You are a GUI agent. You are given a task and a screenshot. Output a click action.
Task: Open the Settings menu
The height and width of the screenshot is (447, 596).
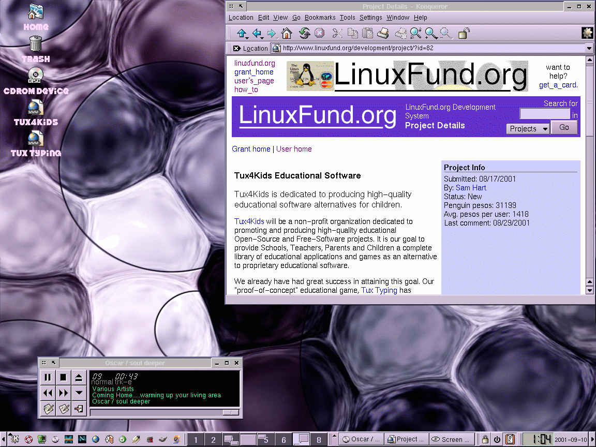(x=370, y=18)
